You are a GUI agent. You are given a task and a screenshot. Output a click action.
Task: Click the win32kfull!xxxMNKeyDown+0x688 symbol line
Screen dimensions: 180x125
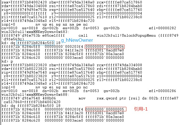(x=35, y=95)
